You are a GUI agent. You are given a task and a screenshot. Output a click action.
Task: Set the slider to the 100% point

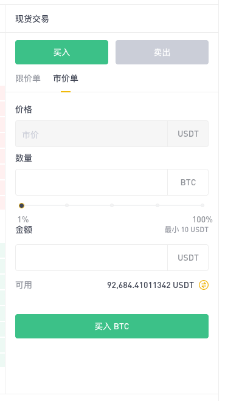[x=202, y=205]
